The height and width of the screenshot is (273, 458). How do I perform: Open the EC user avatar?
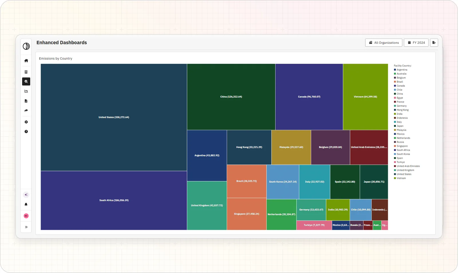[26, 216]
